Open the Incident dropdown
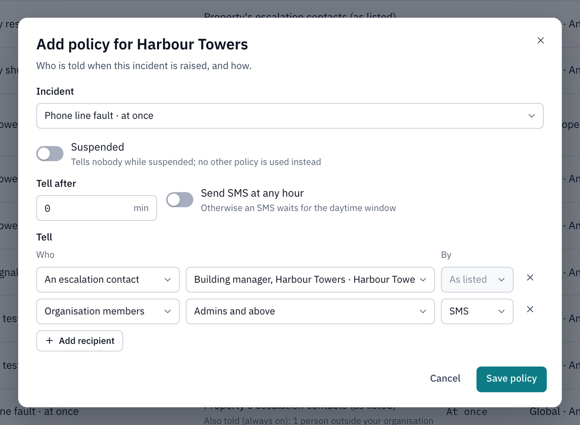 [x=290, y=116]
